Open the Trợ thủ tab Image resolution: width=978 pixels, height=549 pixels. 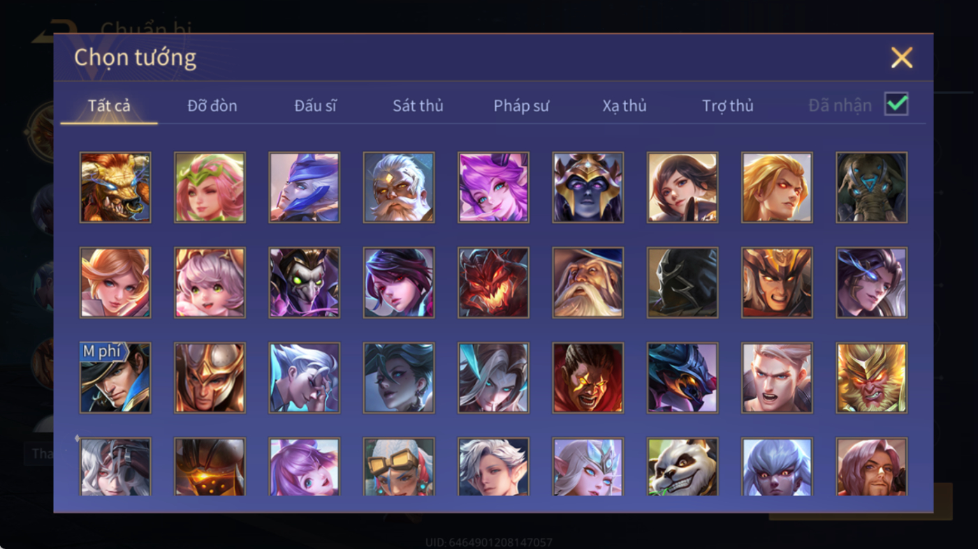coord(728,105)
